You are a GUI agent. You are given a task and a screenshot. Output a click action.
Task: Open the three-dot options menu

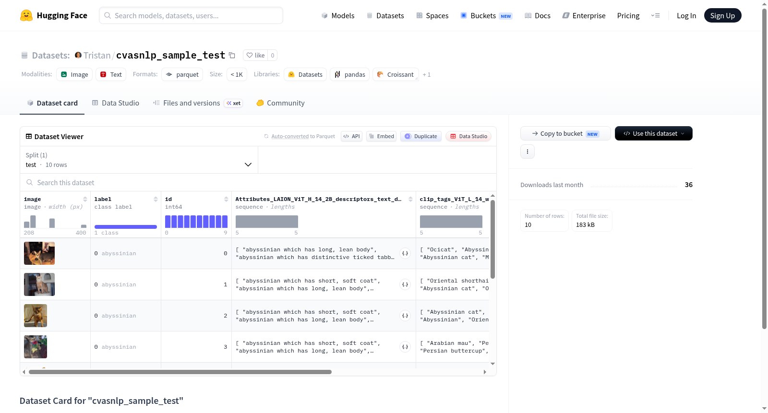(x=528, y=152)
